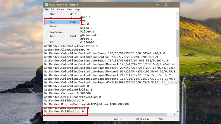Click the Filter 1 line text
The image size is (221, 124).
pyautogui.click(x=87, y=31)
